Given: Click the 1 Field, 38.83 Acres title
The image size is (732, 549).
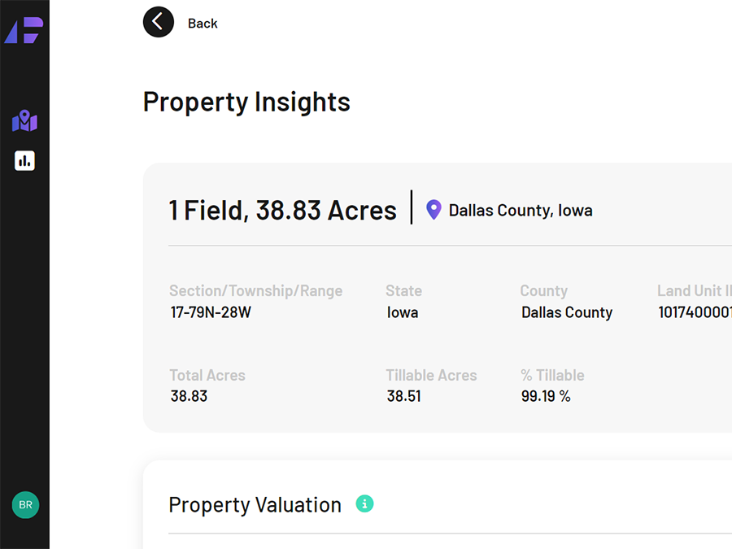Looking at the screenshot, I should [282, 210].
